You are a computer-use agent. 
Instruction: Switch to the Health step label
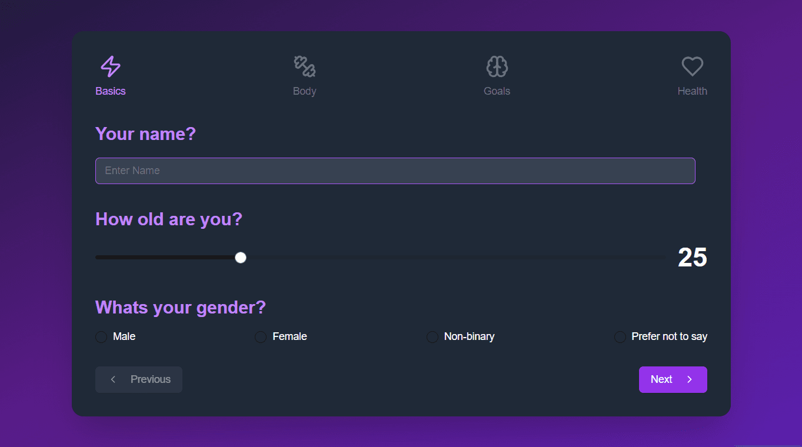coord(693,91)
